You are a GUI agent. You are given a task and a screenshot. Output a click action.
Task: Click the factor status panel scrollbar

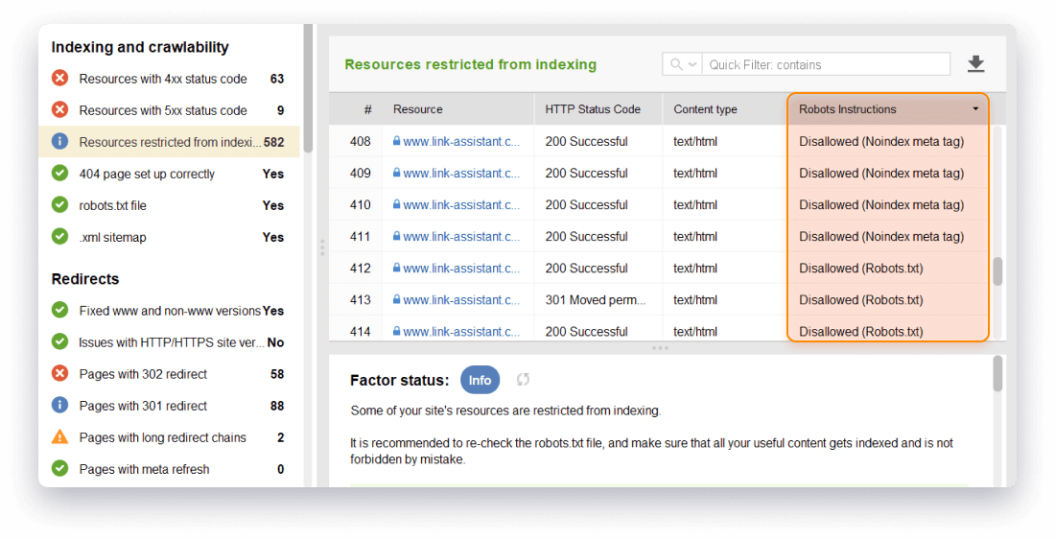point(997,373)
